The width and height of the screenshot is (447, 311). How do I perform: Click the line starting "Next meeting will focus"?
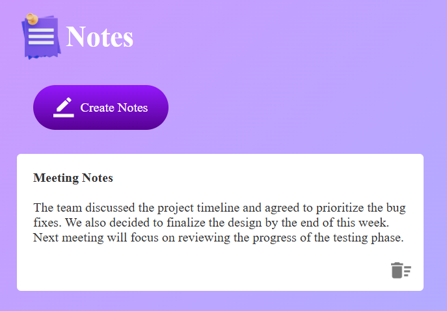click(x=219, y=238)
